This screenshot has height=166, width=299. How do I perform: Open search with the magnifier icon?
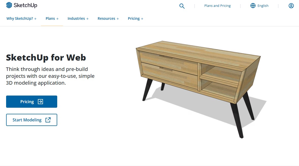tap(182, 6)
